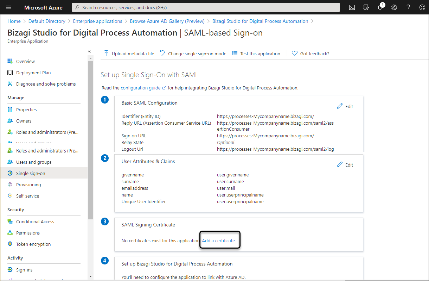
Task: Click the user.mail claim value
Action: [226, 188]
